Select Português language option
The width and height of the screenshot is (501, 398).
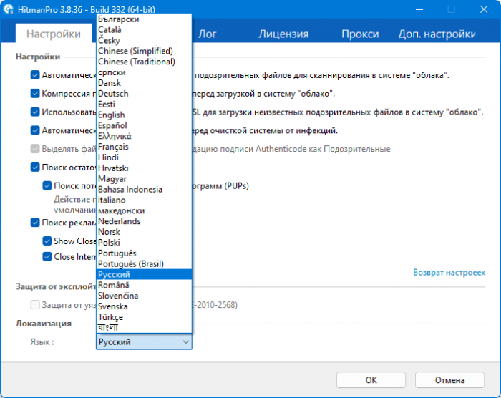click(144, 253)
